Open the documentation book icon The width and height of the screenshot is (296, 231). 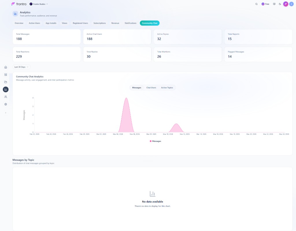(x=274, y=4)
